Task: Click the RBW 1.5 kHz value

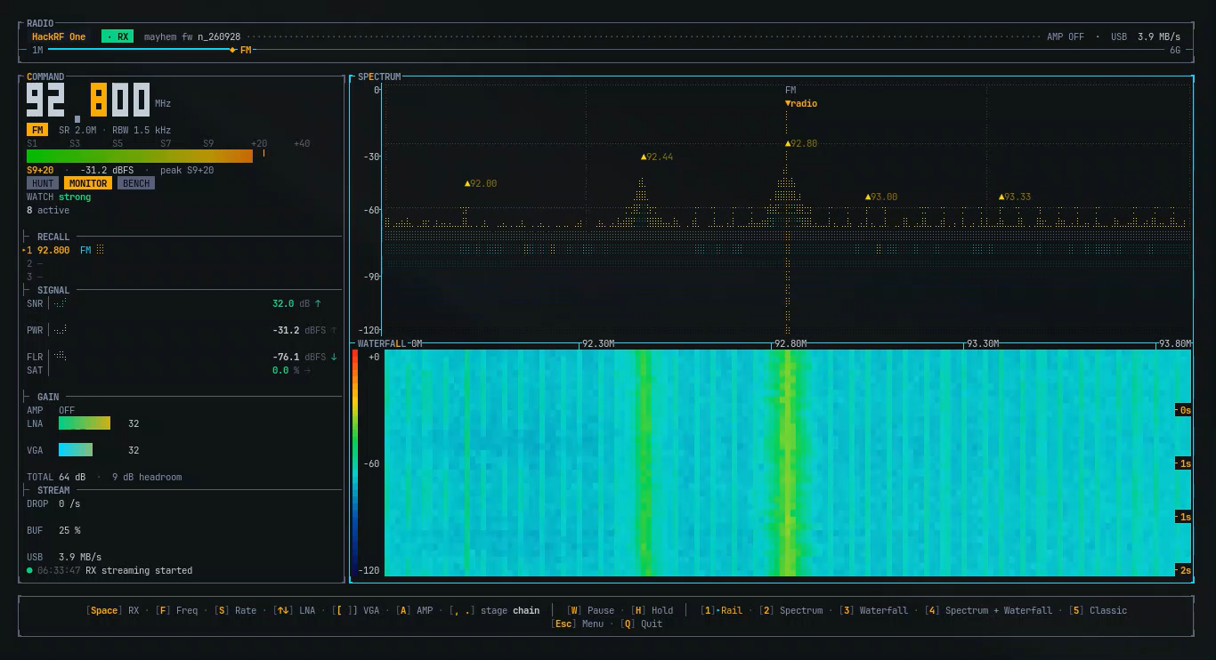Action: [x=142, y=130]
